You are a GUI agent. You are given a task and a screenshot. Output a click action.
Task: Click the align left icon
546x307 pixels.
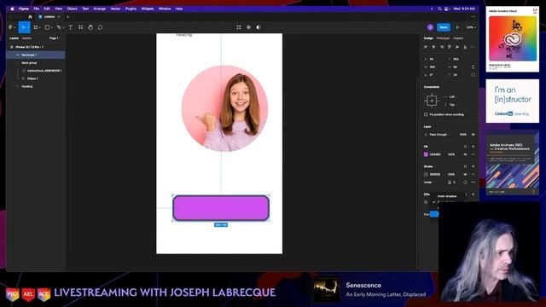click(x=426, y=47)
